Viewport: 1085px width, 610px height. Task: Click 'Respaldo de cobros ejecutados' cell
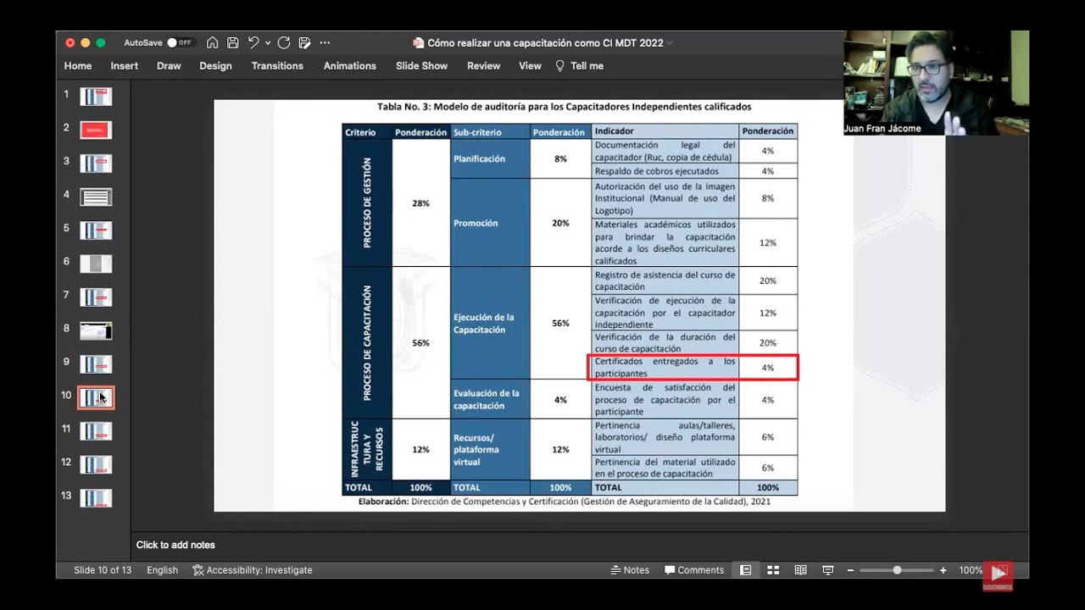tap(665, 171)
